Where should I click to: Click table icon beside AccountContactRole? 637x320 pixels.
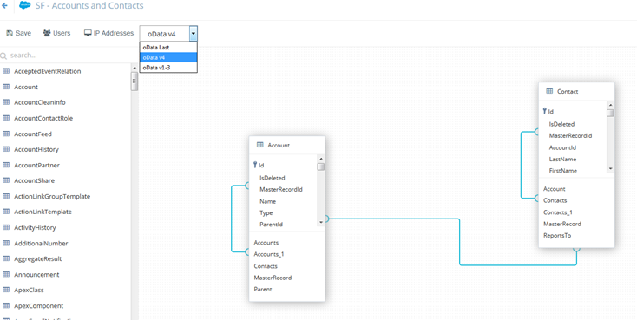(x=6, y=118)
